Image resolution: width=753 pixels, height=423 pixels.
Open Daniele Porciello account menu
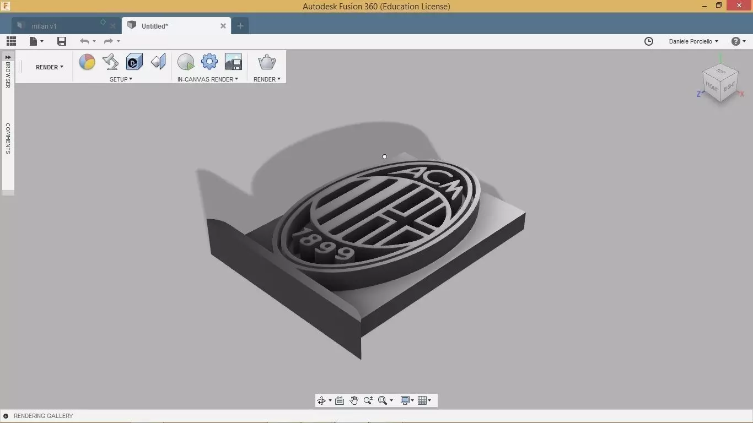[693, 41]
